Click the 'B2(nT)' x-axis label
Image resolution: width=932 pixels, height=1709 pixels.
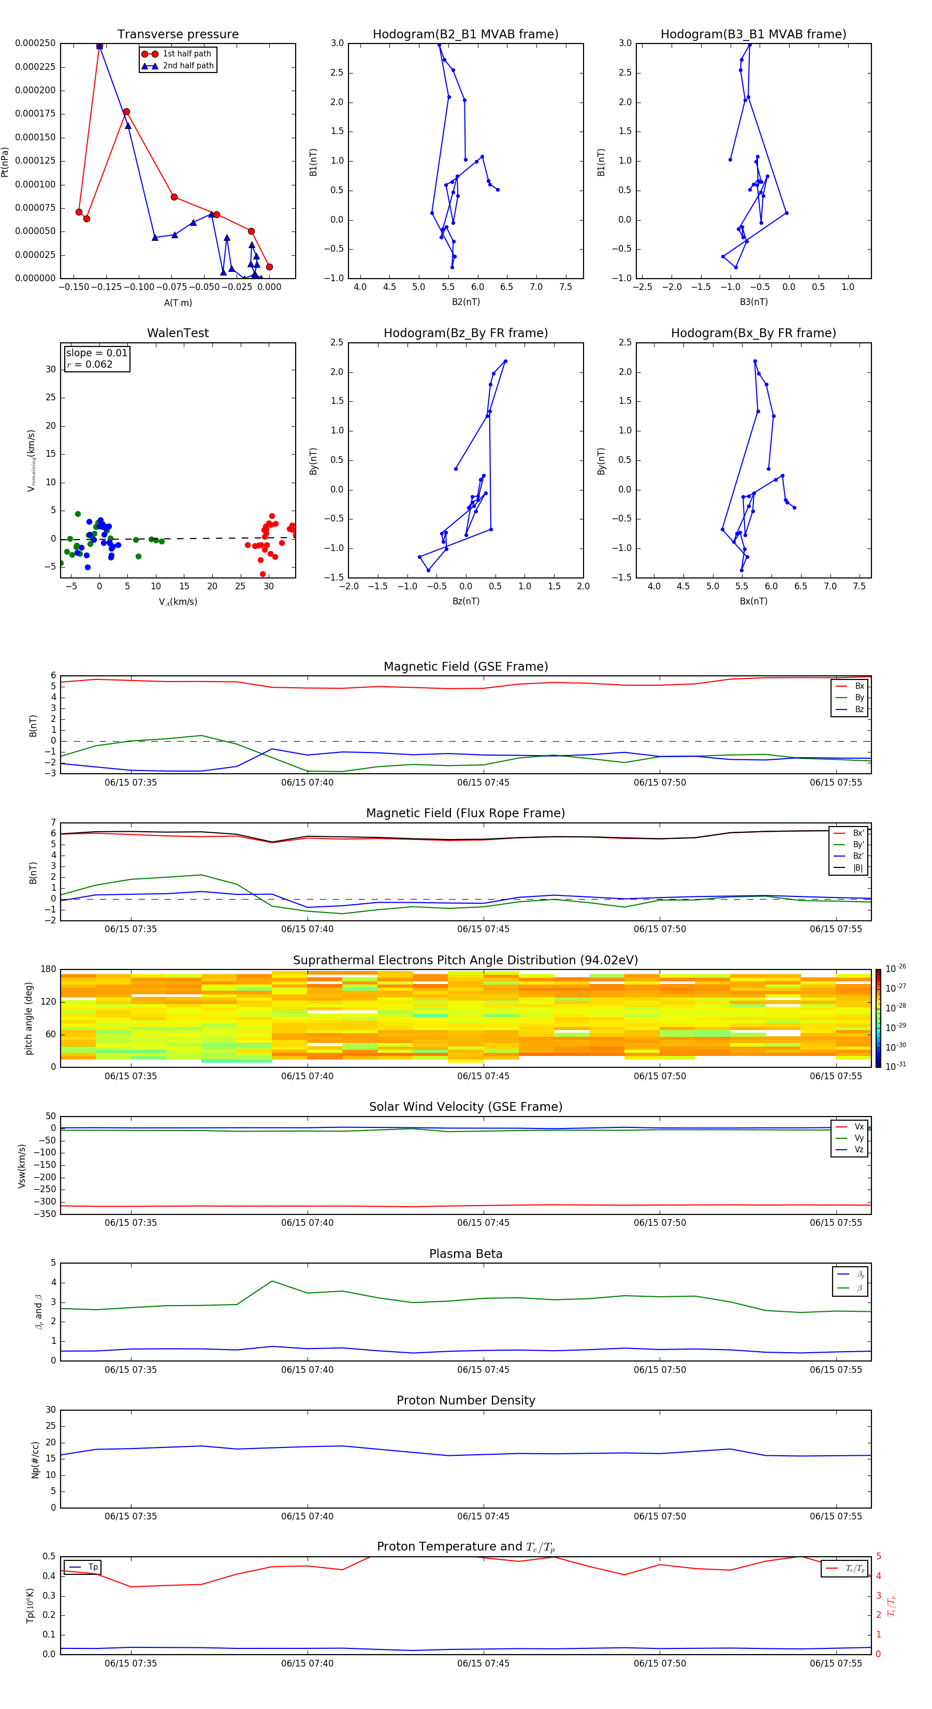pyautogui.click(x=465, y=302)
